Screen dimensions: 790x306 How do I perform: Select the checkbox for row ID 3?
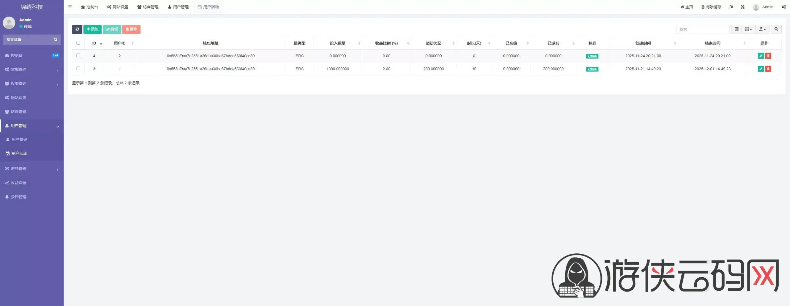pos(78,68)
